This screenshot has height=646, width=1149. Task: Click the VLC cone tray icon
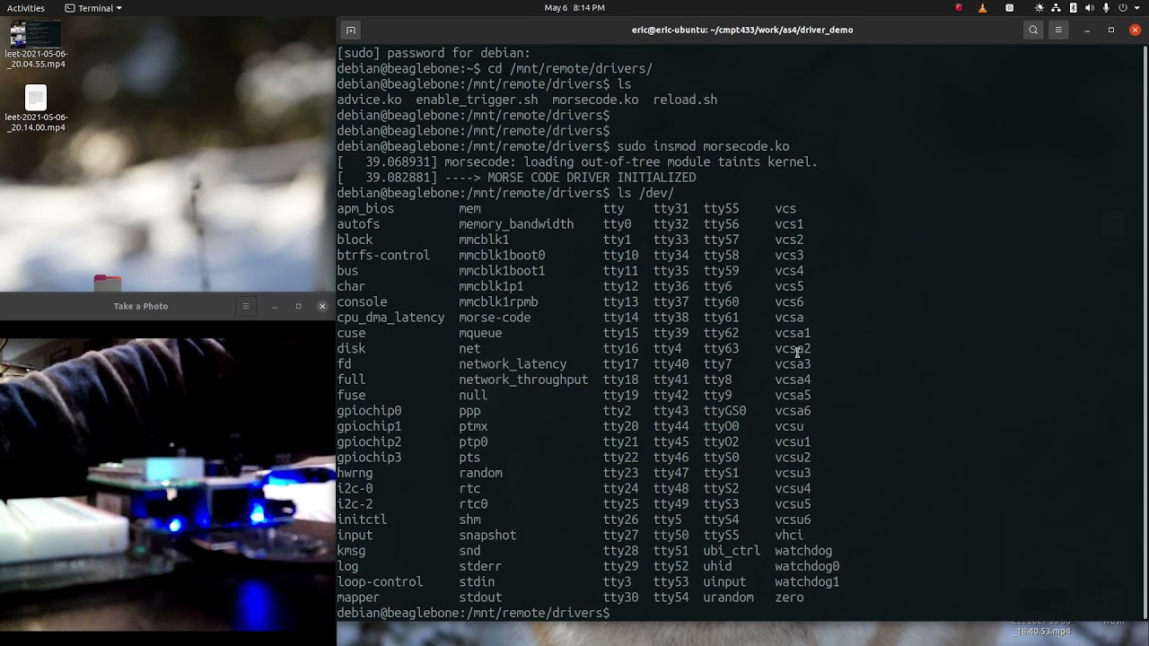click(983, 8)
